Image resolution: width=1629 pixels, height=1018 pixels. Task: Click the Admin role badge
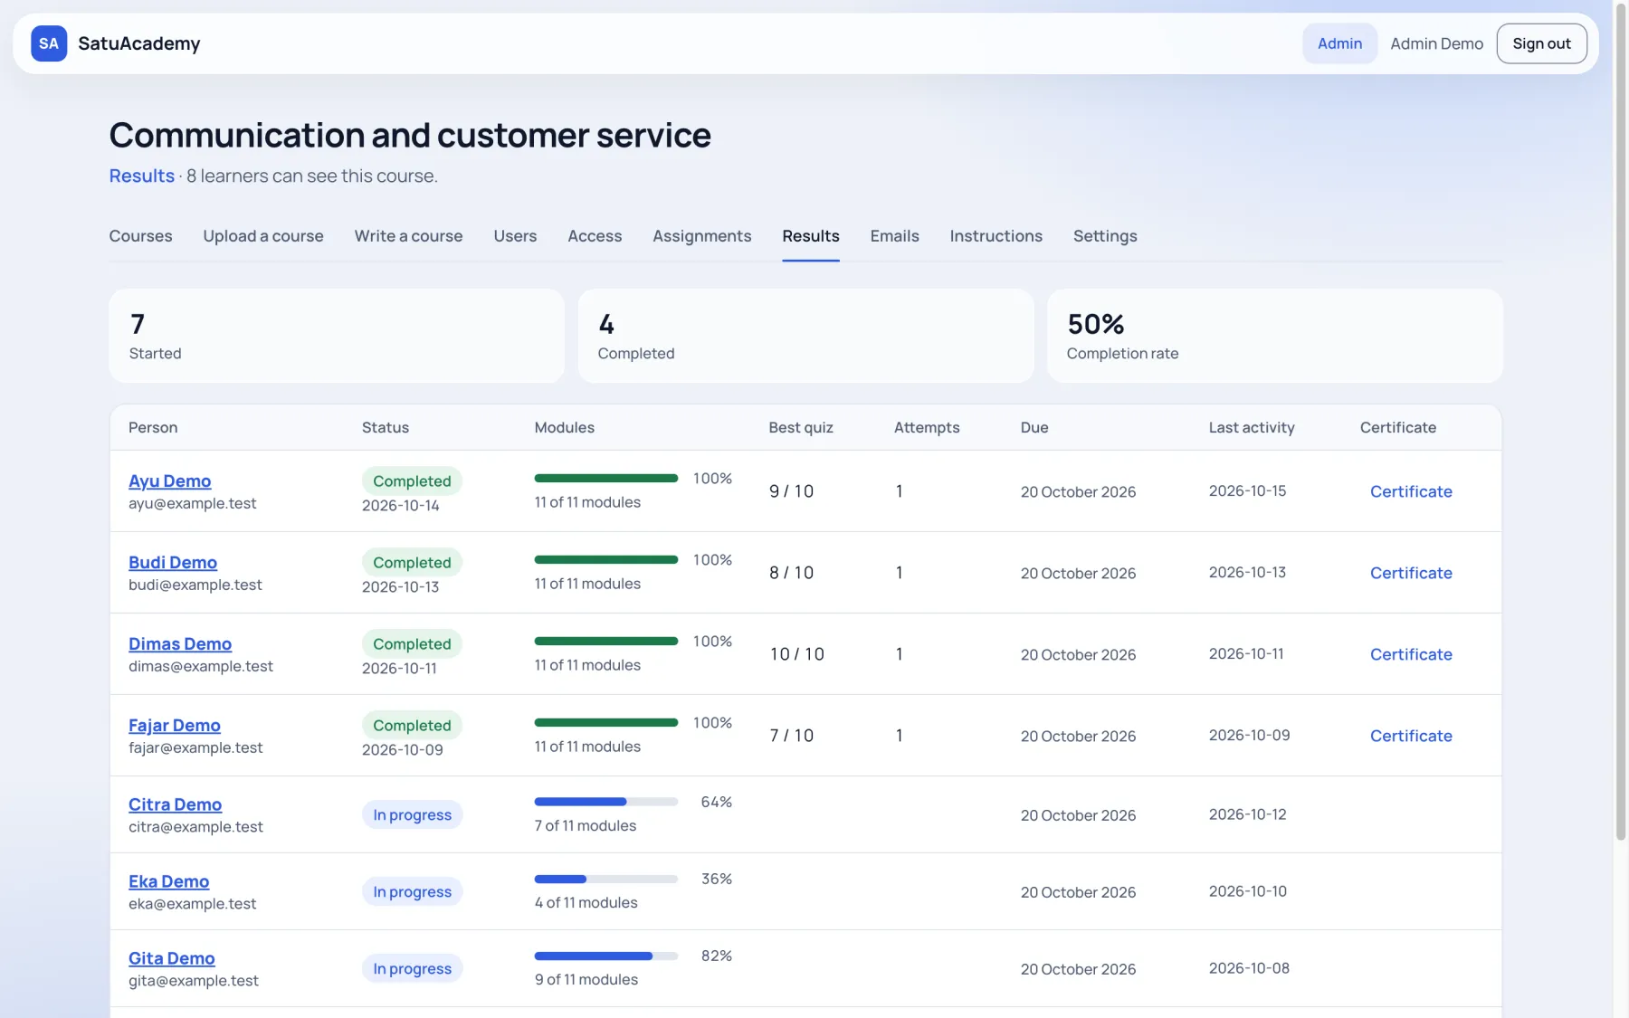1339,43
